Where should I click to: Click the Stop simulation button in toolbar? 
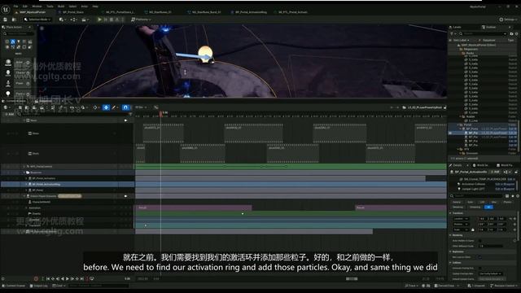[112, 20]
